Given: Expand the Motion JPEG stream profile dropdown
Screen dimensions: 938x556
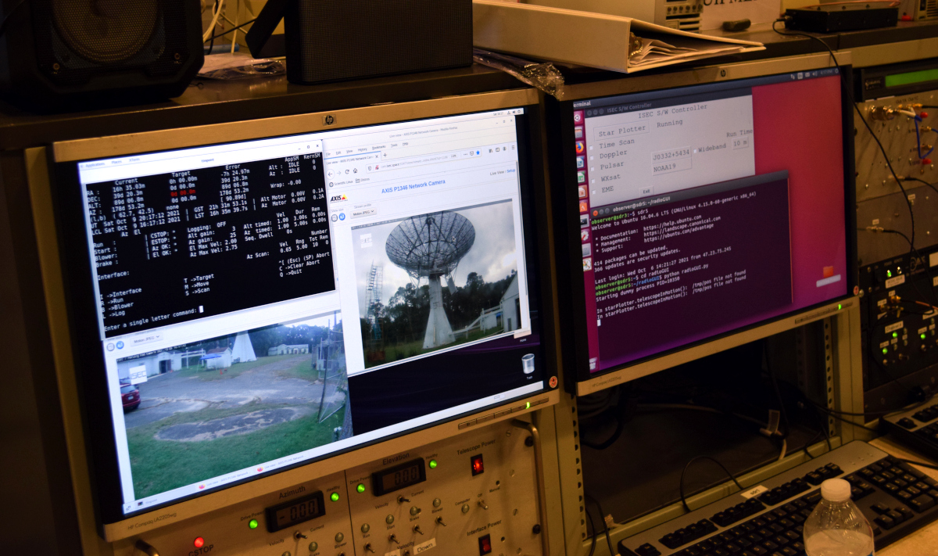Looking at the screenshot, I should (363, 213).
